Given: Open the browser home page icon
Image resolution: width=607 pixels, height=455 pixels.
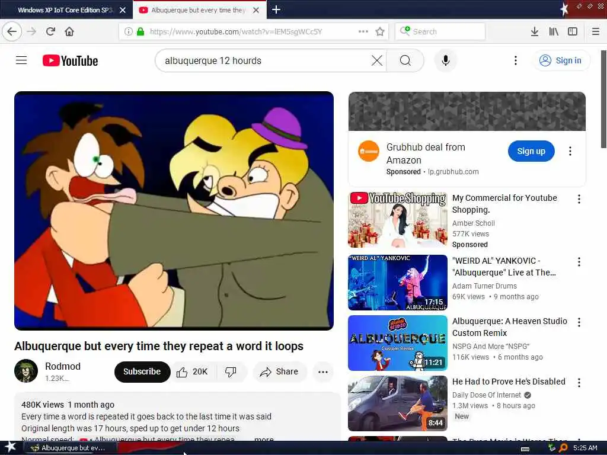Looking at the screenshot, I should point(69,32).
